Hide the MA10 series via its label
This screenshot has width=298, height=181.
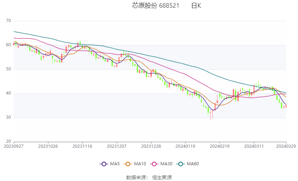140,164
